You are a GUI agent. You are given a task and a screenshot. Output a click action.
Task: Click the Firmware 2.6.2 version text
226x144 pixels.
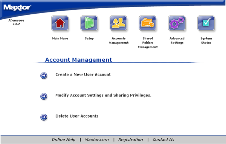point(16,22)
